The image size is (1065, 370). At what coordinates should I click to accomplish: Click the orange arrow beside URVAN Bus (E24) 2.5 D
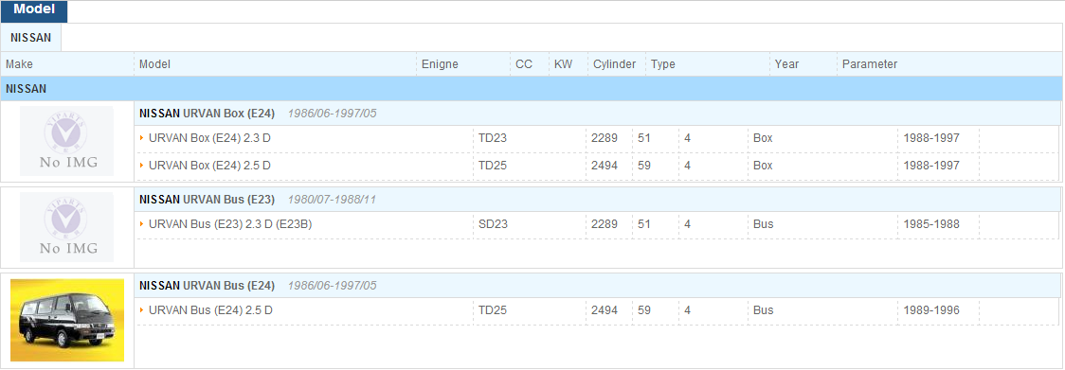click(x=142, y=309)
